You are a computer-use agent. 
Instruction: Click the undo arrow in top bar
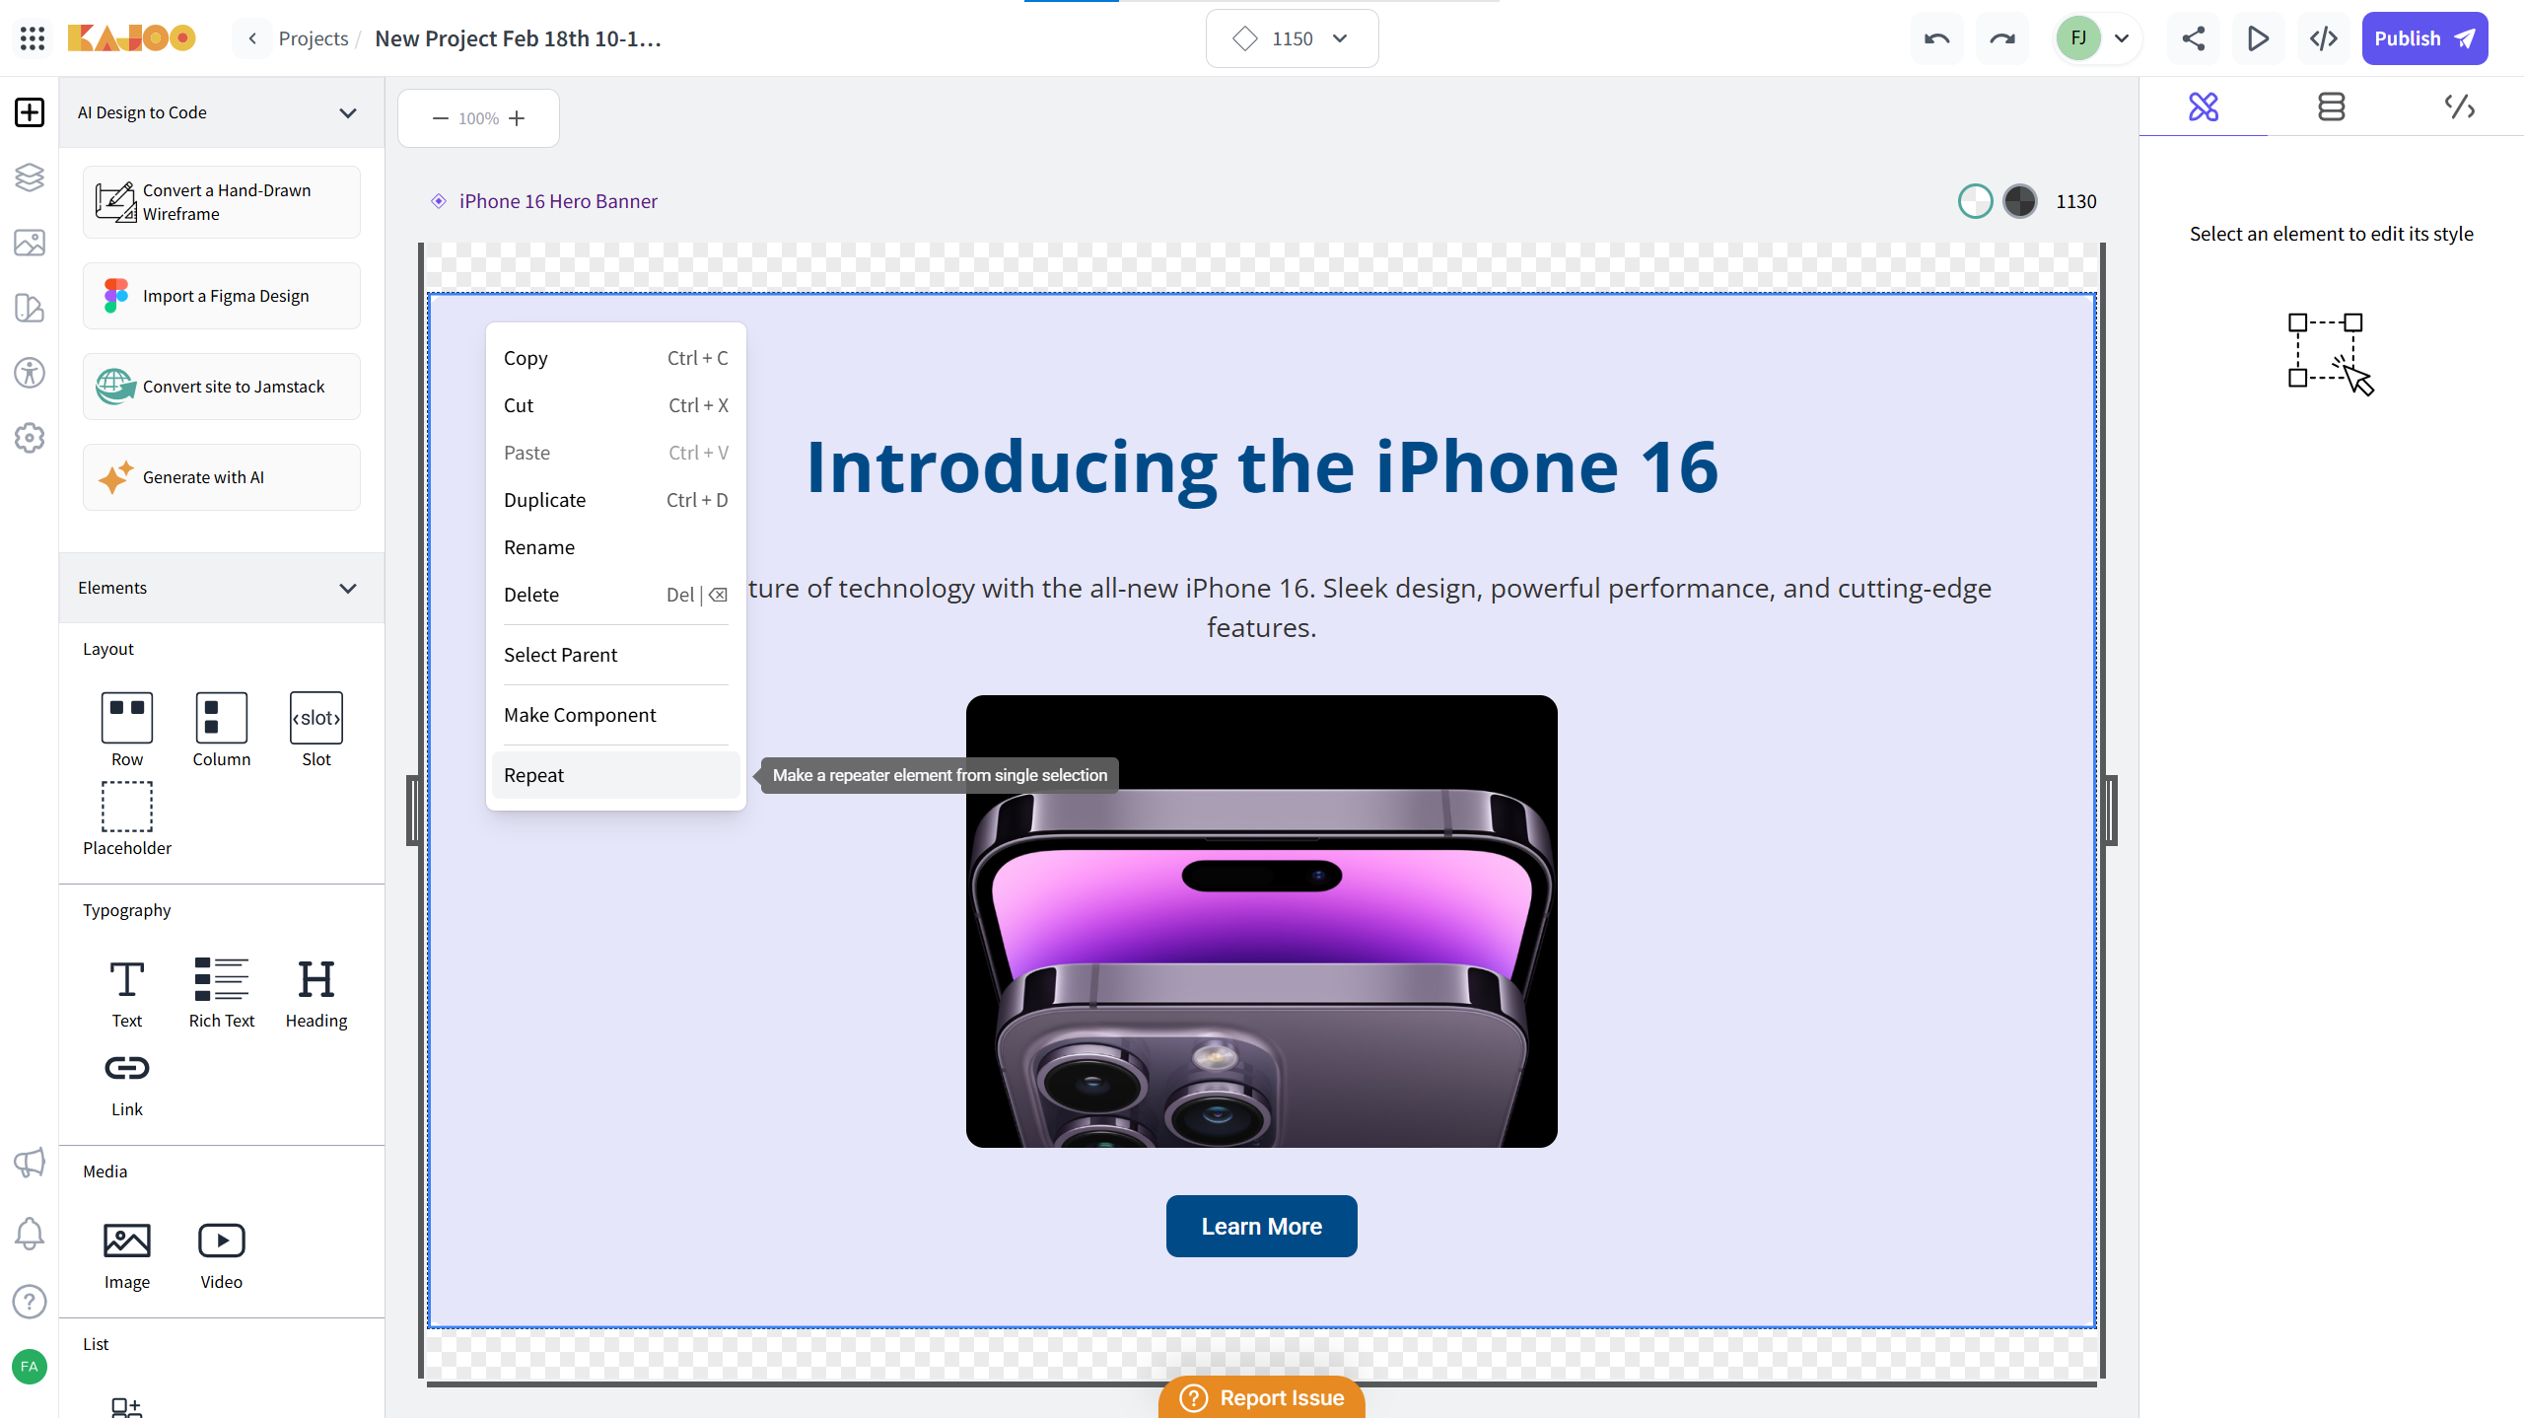coord(1936,38)
